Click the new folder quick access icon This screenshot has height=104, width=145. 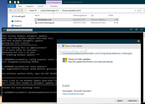tap(18, 2)
